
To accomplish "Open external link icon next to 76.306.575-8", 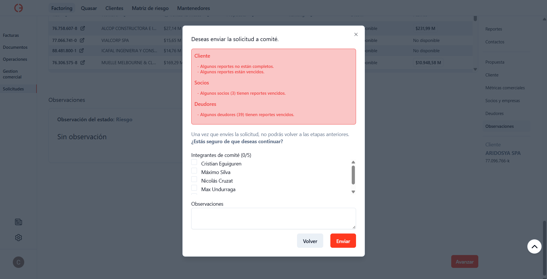I will pyautogui.click(x=83, y=62).
